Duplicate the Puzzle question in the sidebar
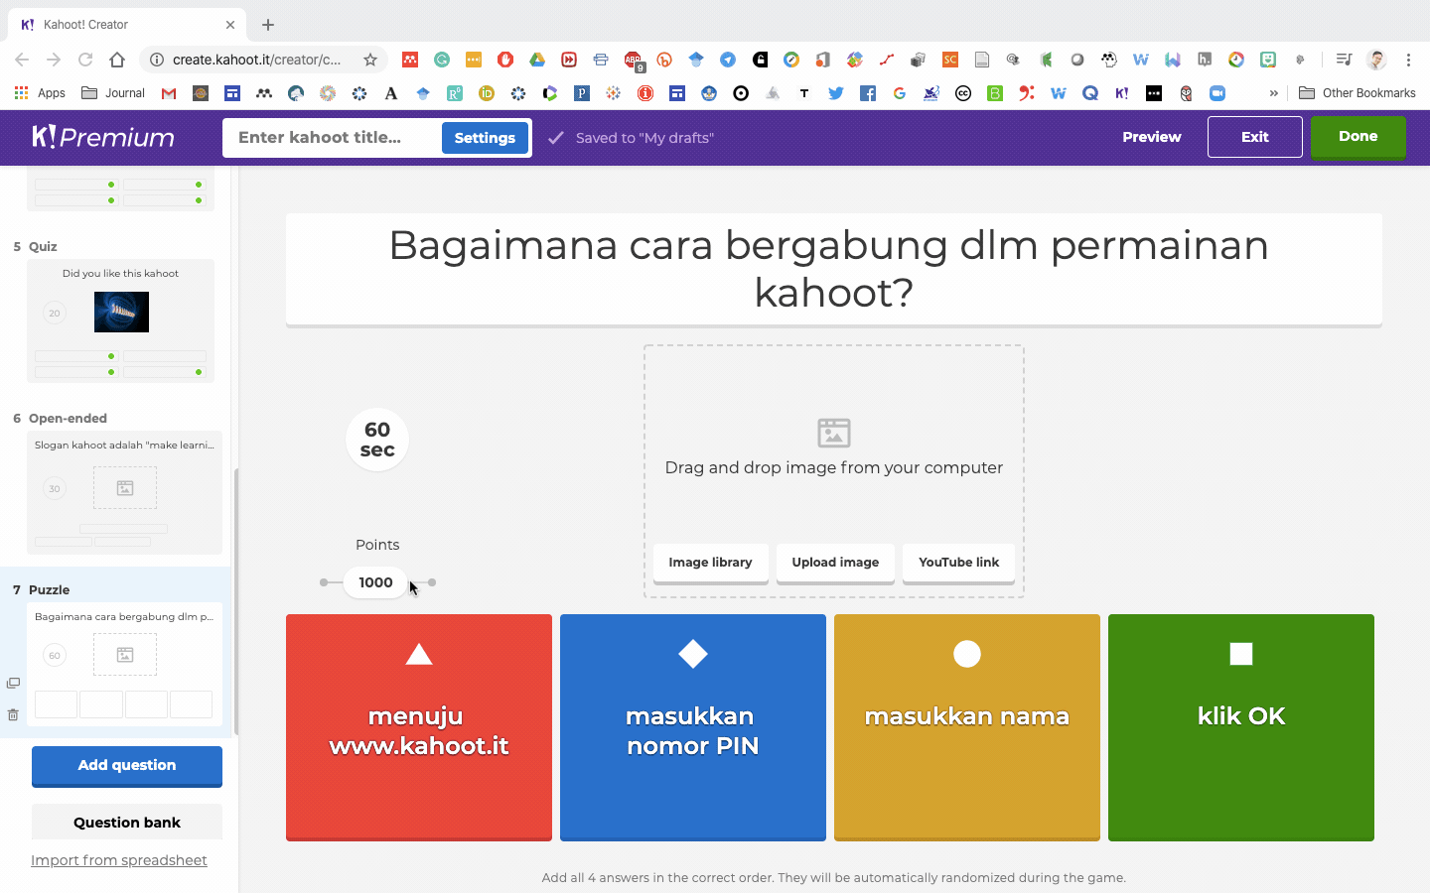1430x893 pixels. [13, 683]
